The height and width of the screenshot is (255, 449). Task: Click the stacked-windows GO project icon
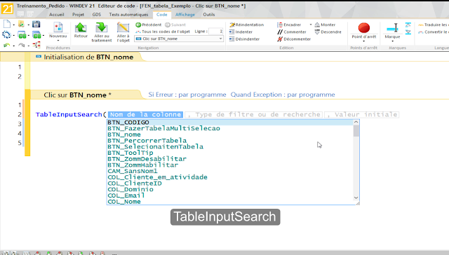[x=36, y=35]
